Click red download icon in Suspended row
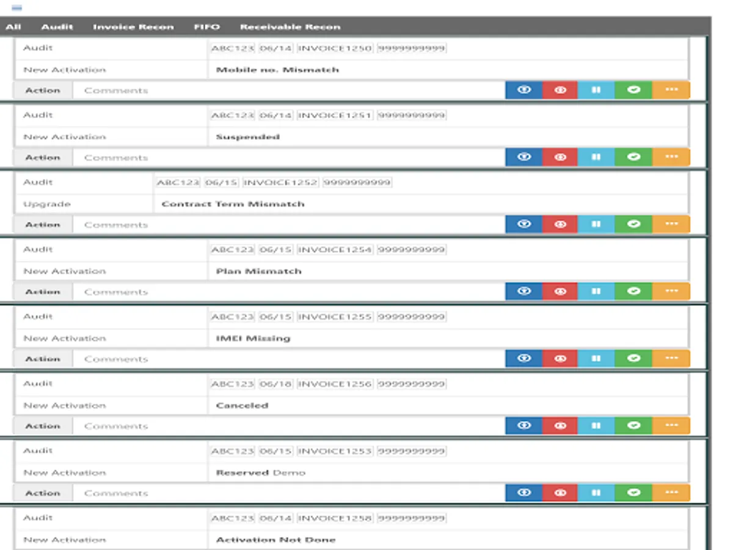 pyautogui.click(x=560, y=157)
